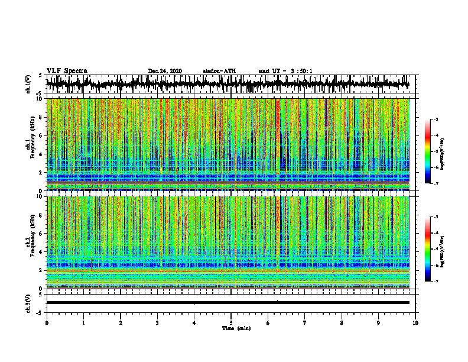The image size is (468, 362).
Task: Select the "ch.1(V)" waveform axis label
Action: tap(28, 84)
